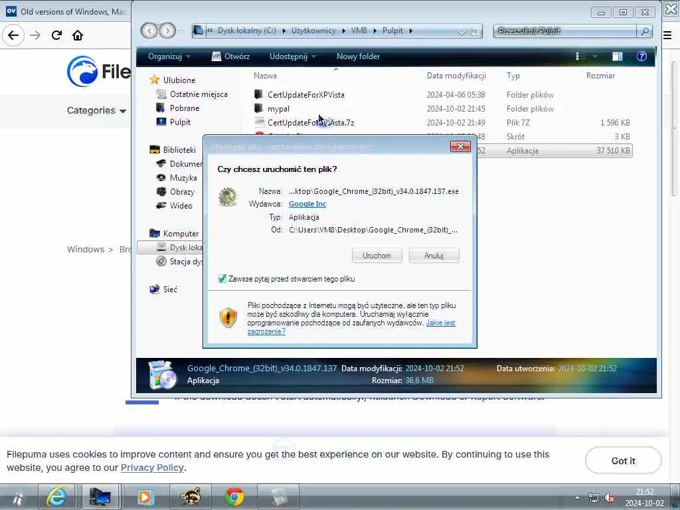Click the Dokumenty library icon
Screen dimensions: 680x510
[x=161, y=163]
